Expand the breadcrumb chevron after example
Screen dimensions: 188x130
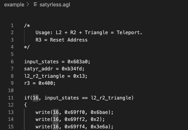click(x=28, y=4)
